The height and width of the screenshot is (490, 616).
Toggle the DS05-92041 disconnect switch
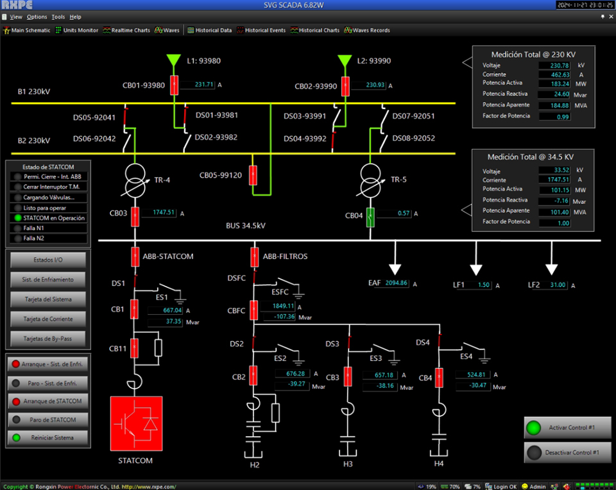point(126,118)
